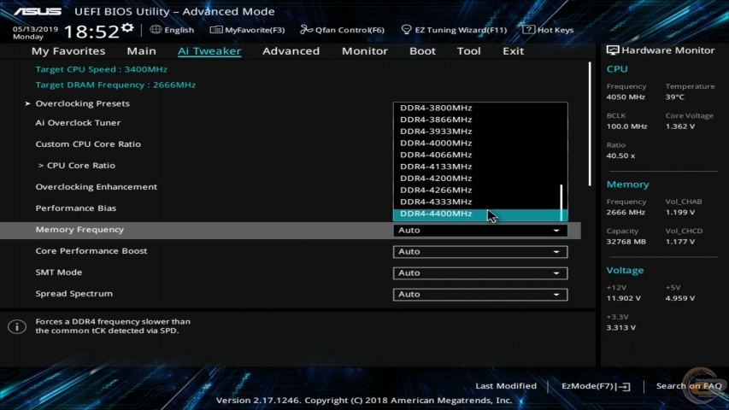
Task: Switch to the Boot tab
Action: 422,50
